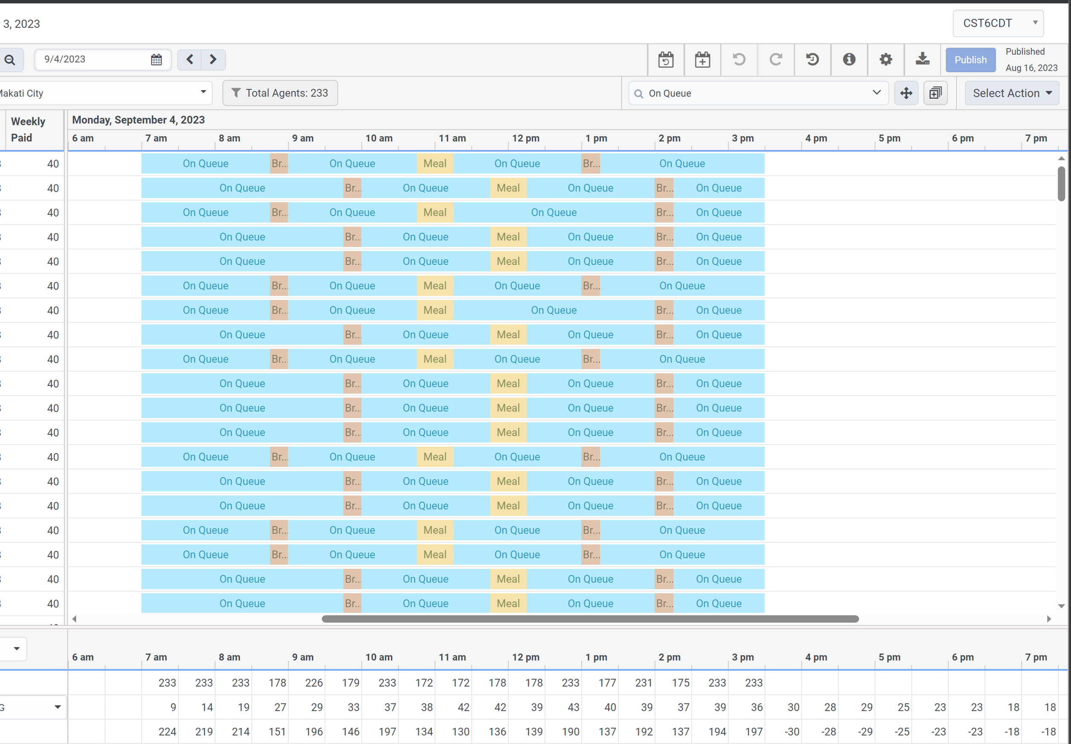Click the add shift calendar-plus icon
The height and width of the screenshot is (744, 1071).
point(702,60)
